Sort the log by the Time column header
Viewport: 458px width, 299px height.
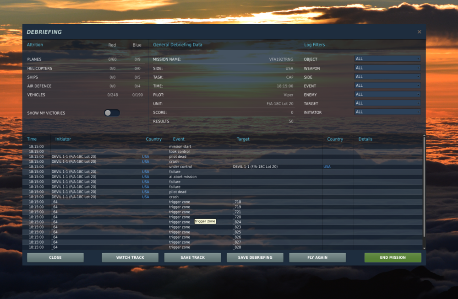click(x=32, y=139)
